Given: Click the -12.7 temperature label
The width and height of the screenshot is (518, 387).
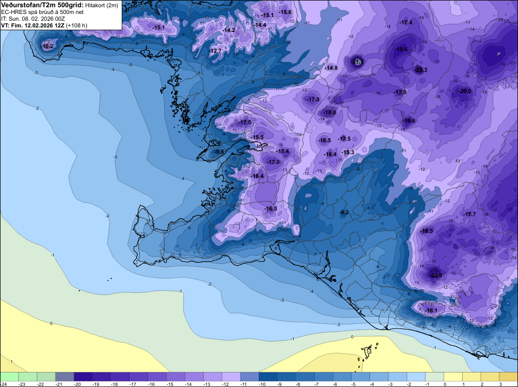Looking at the screenshot, I should click(x=215, y=51).
